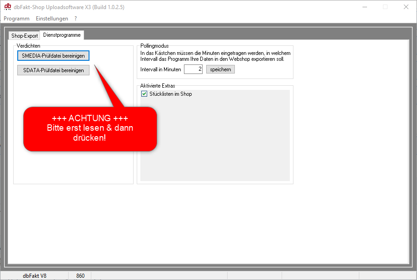417x280 pixels.
Task: Click the red ACHTUNG callout bubble
Action: (90, 128)
